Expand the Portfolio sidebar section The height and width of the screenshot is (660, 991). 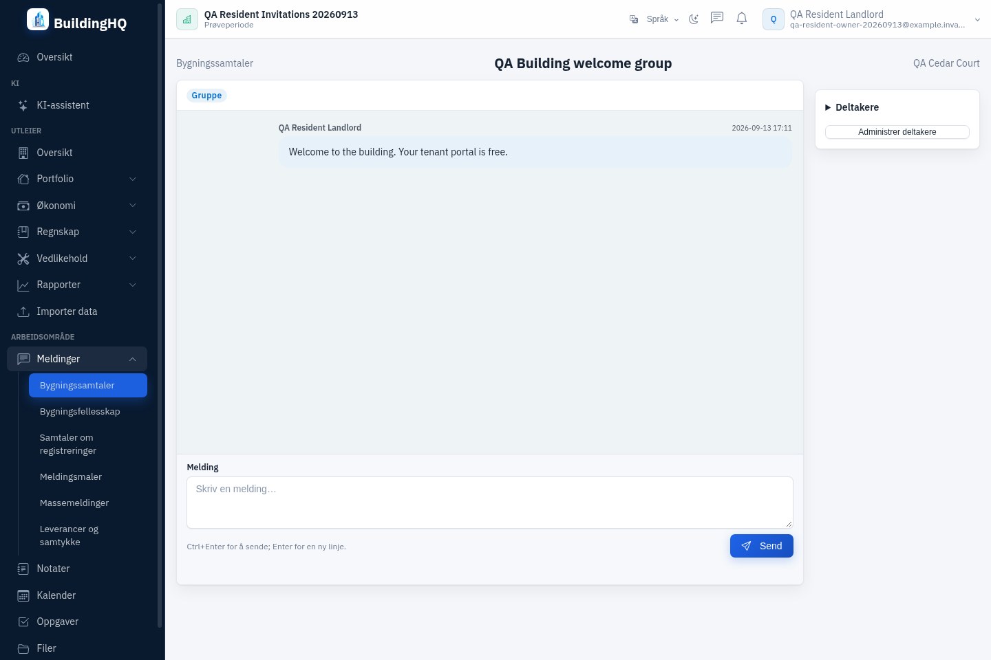77,179
